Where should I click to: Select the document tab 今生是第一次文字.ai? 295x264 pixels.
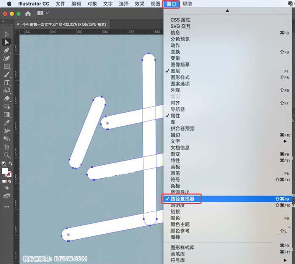pyautogui.click(x=64, y=24)
